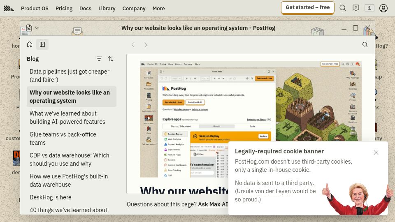Open the document icon dropdown in the title bar
The width and height of the screenshot is (395, 222).
tap(33, 28)
